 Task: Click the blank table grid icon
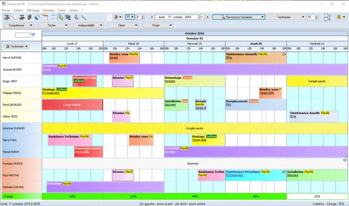pos(53,17)
